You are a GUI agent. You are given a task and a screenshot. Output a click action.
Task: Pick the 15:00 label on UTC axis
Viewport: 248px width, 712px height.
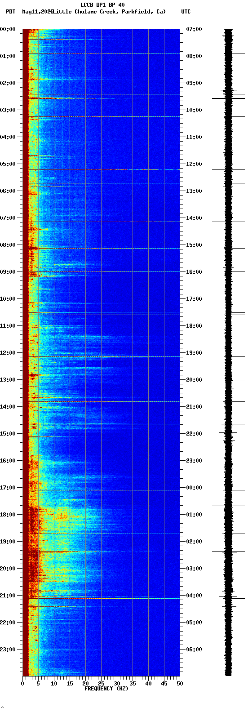point(194,245)
